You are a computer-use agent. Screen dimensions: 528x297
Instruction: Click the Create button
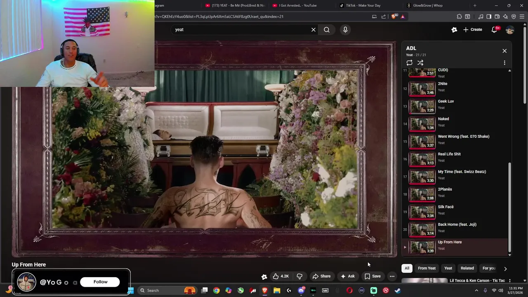[x=472, y=30]
